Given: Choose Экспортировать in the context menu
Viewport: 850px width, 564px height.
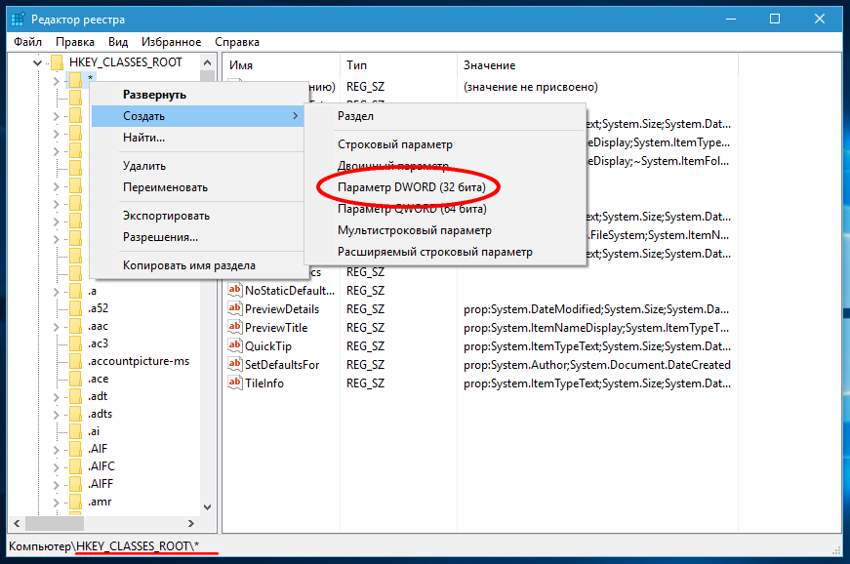Looking at the screenshot, I should point(197,216).
